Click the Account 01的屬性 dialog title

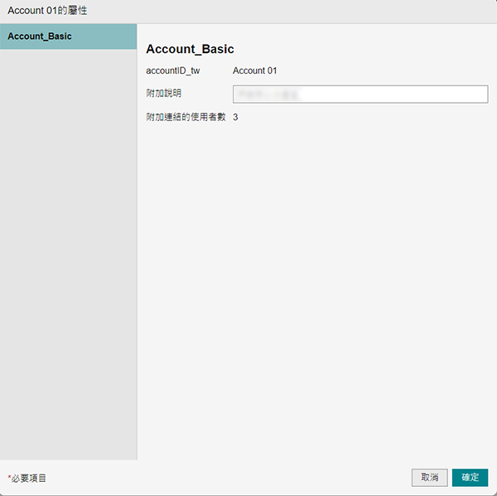47,11
